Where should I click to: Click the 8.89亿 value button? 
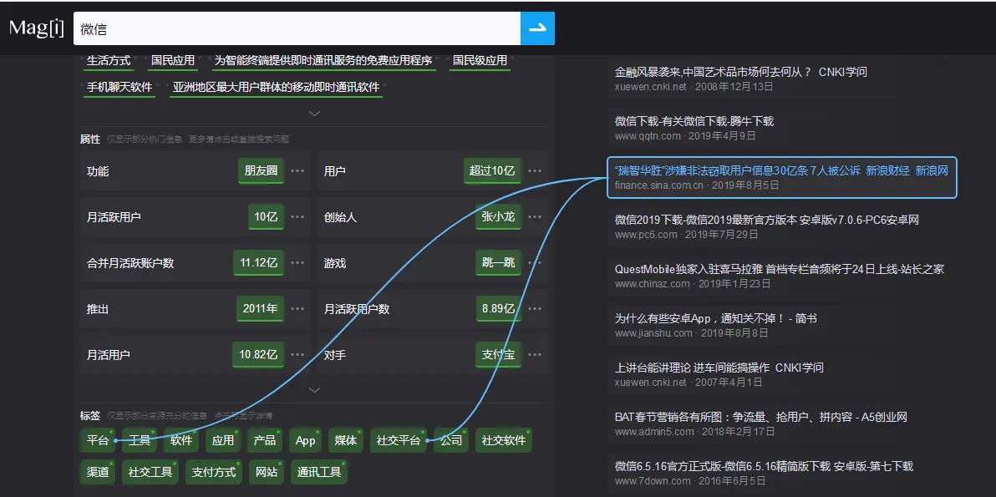click(x=498, y=309)
